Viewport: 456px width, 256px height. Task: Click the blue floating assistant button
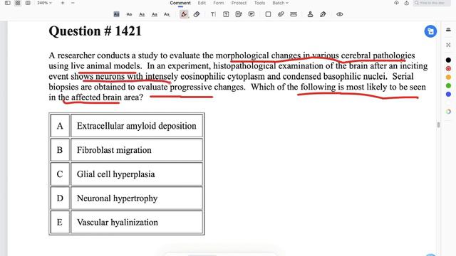(x=430, y=31)
